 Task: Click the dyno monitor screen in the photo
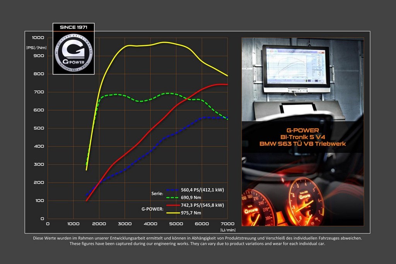296,66
